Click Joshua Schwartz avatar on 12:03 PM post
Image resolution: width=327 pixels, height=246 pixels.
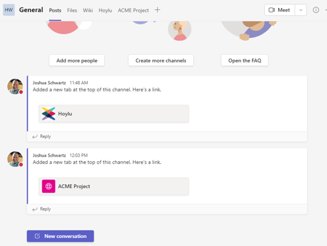coord(15,159)
